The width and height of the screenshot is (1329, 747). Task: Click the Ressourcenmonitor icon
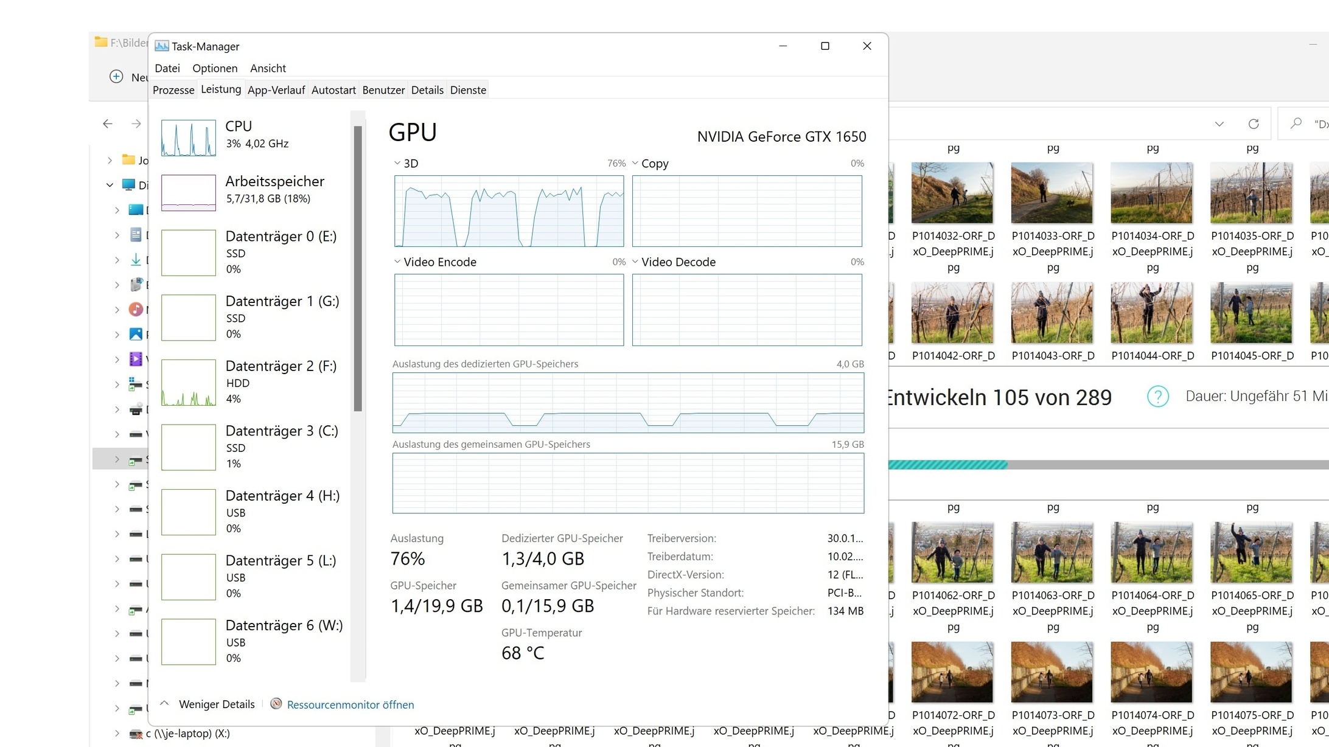276,704
